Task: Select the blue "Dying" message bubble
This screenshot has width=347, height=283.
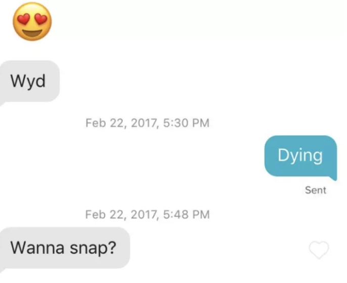Action: tap(300, 156)
